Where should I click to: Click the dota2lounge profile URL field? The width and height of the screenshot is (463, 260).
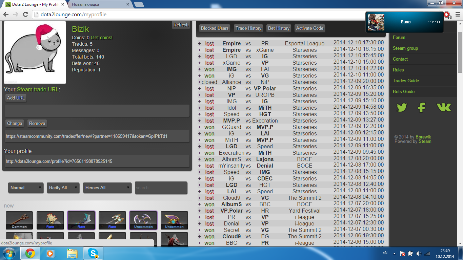97,161
